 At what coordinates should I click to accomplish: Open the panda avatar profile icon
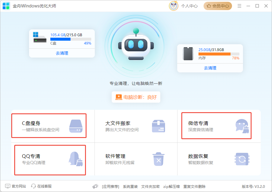click(173, 6)
